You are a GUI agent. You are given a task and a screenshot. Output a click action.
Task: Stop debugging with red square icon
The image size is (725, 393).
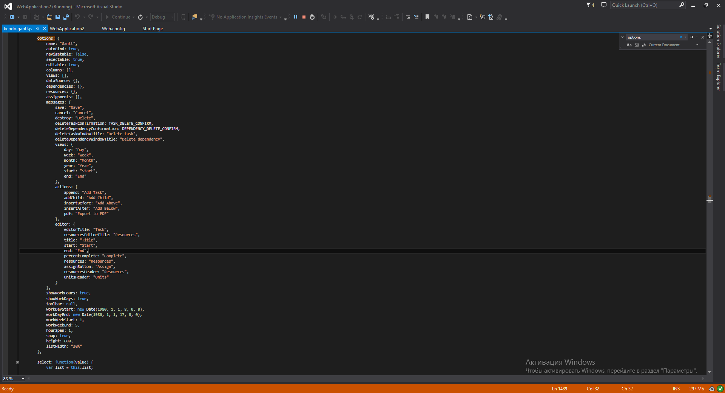(304, 17)
